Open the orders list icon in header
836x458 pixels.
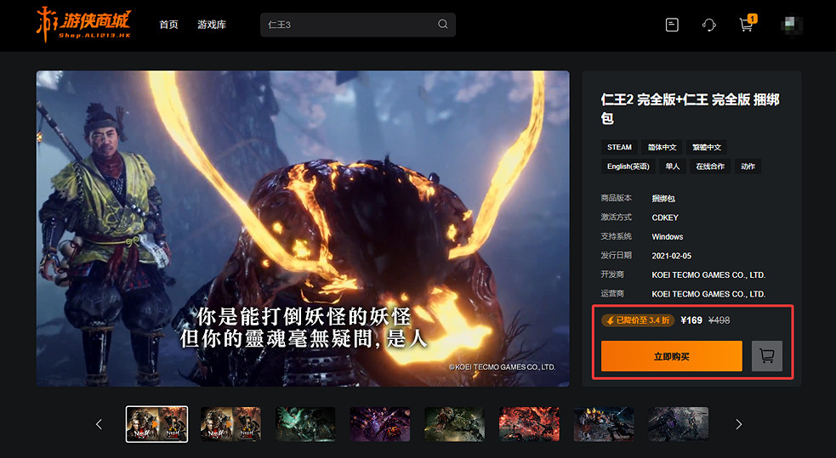click(672, 25)
